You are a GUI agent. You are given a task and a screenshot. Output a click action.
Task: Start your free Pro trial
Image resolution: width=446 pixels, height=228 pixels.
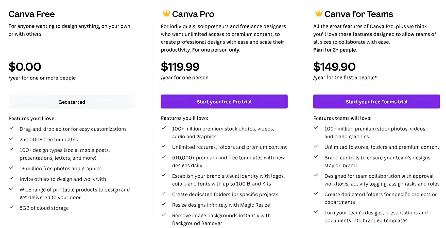(x=224, y=102)
